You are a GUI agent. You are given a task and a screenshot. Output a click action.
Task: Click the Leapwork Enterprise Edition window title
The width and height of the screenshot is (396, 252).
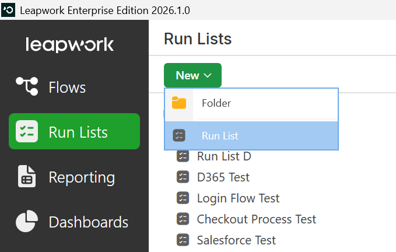pos(105,10)
